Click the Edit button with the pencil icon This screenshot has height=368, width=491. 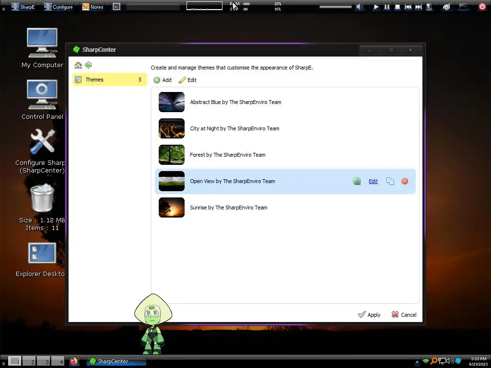187,80
